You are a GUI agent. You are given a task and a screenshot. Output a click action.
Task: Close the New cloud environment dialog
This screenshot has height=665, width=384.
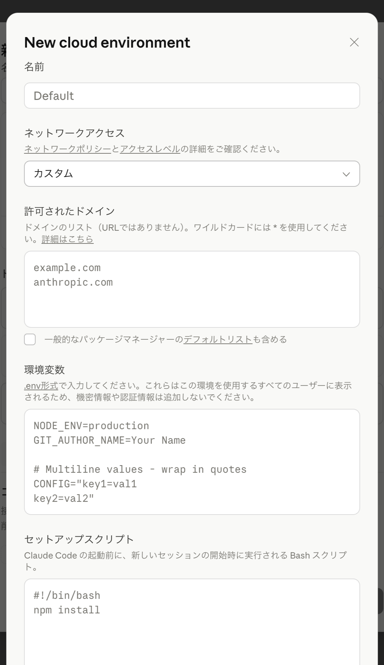point(354,42)
